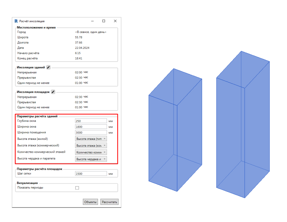Expand the Высота этажа (коммерческий) dropdown
The image size is (287, 222).
[91, 145]
